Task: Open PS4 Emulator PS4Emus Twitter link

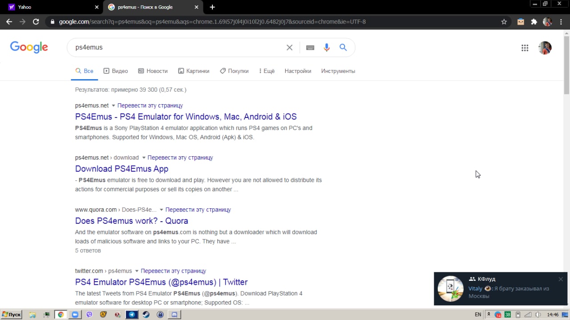Action: [x=161, y=282]
